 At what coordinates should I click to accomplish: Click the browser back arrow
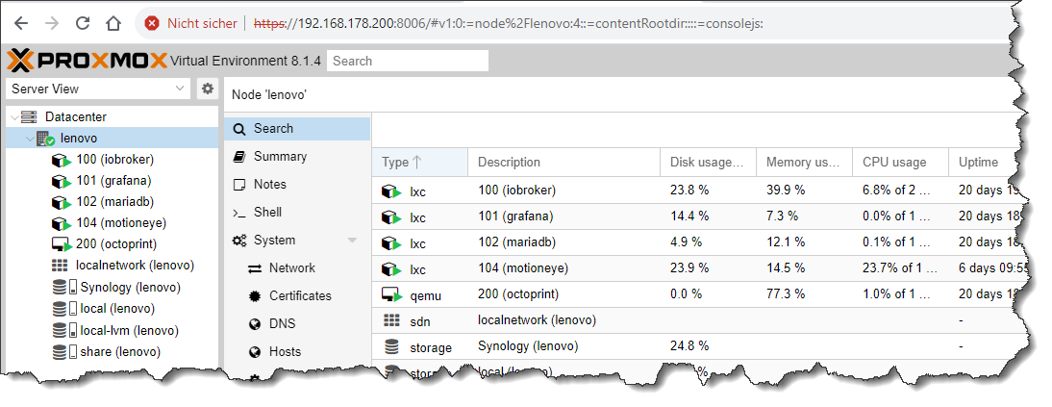click(21, 23)
